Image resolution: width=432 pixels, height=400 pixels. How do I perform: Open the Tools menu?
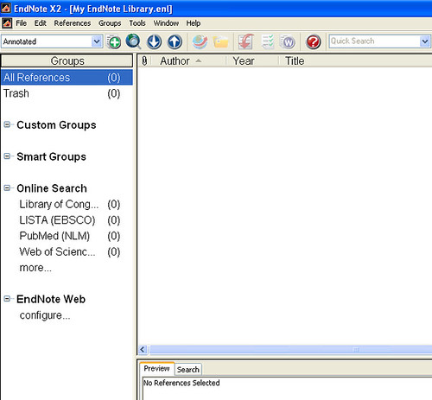(137, 23)
